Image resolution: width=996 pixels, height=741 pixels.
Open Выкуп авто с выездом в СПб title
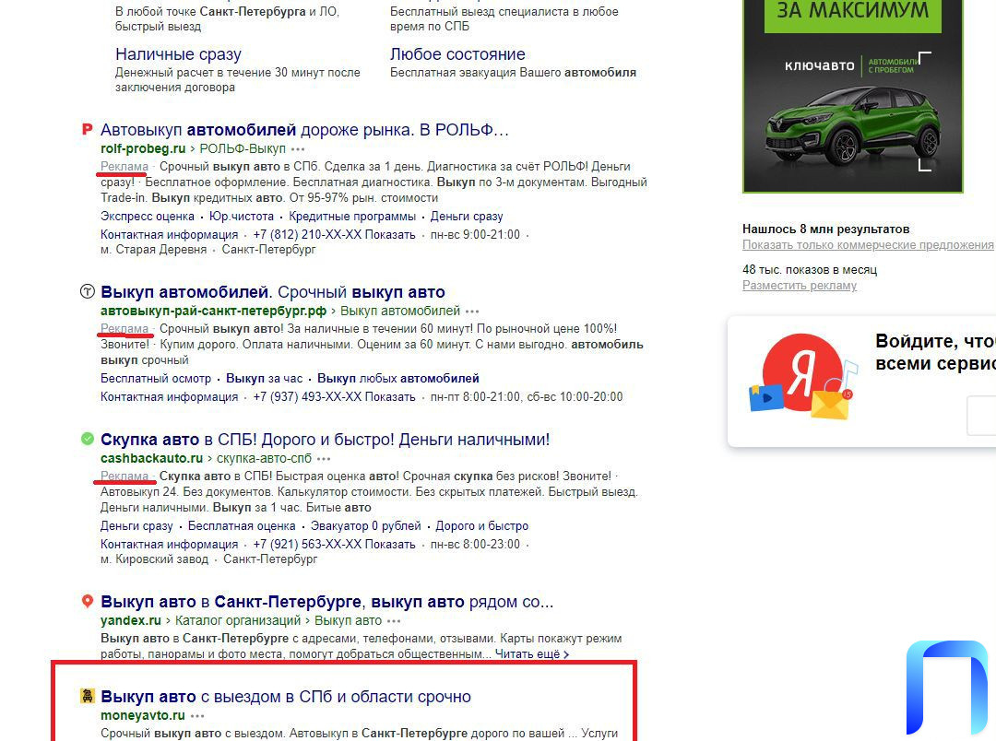click(286, 697)
